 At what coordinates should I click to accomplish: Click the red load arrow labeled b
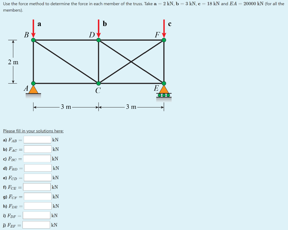tap(99, 28)
